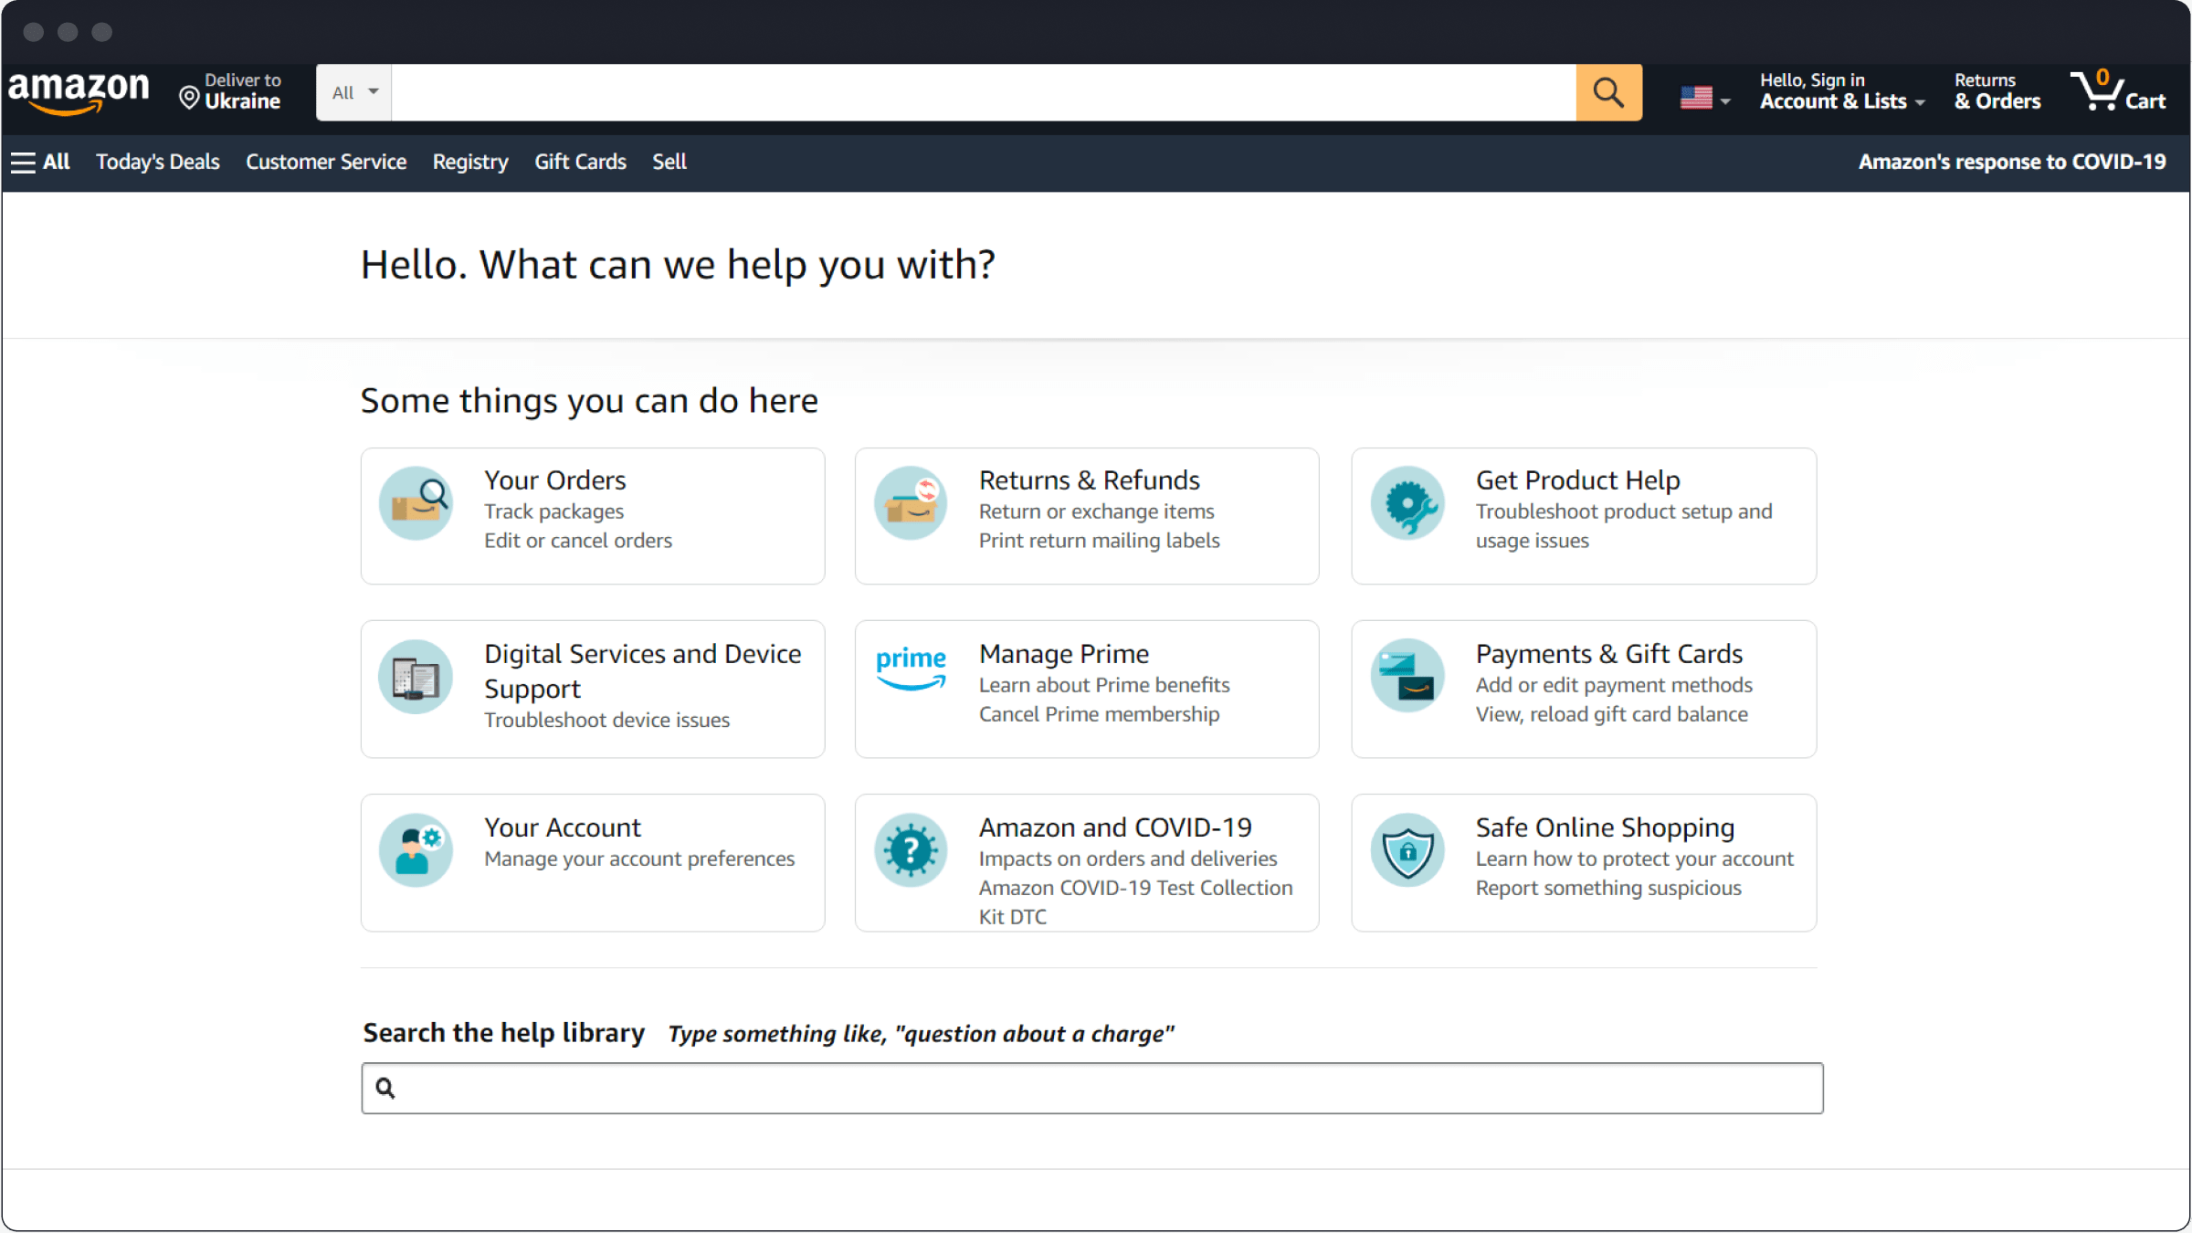2192x1233 pixels.
Task: Open Digital Services and Device Support heading
Action: (643, 671)
